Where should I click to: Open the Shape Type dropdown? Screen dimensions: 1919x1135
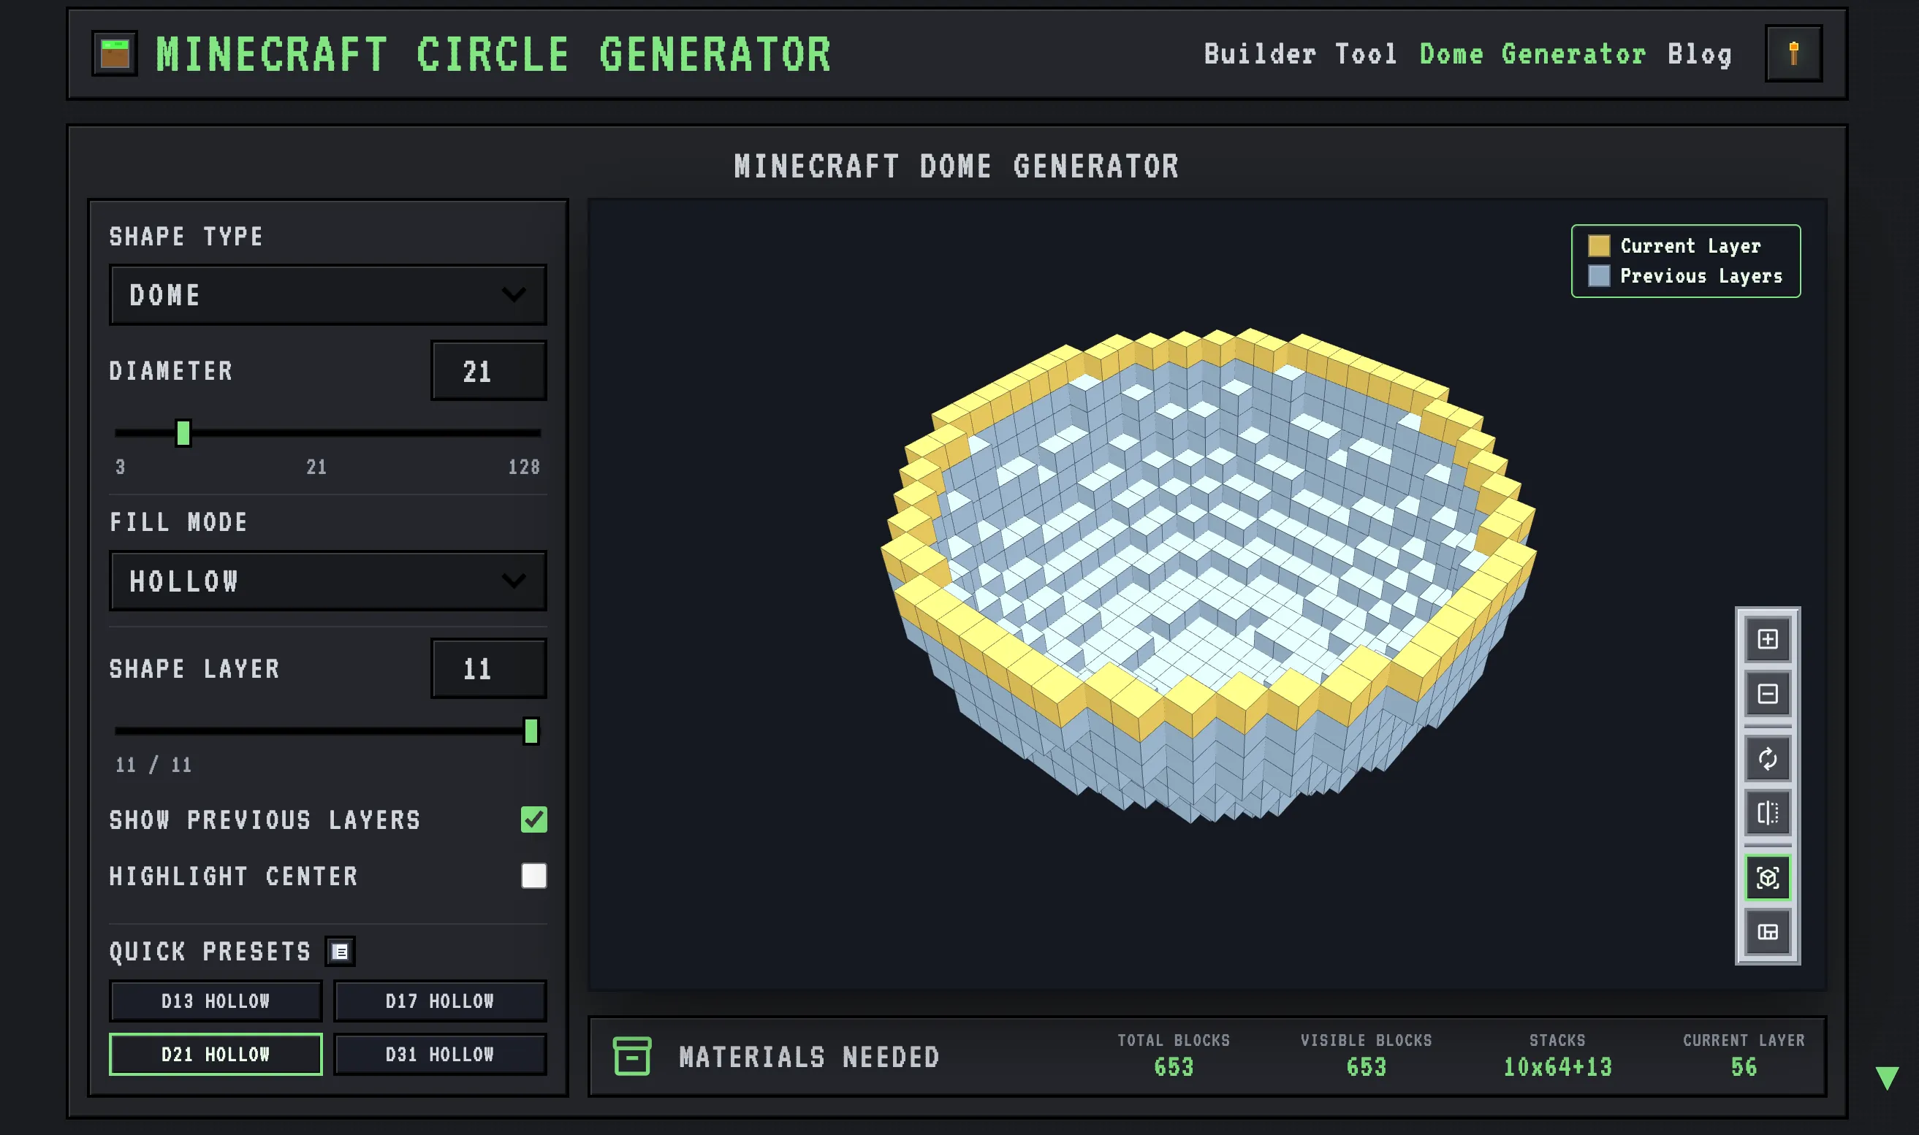328,295
